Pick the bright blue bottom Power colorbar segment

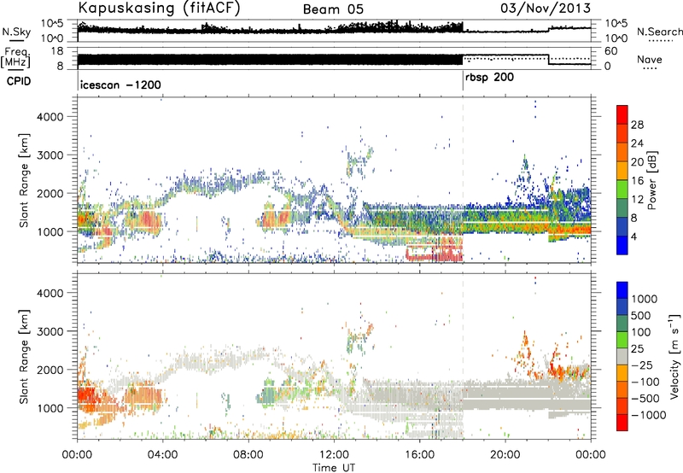tap(622, 245)
